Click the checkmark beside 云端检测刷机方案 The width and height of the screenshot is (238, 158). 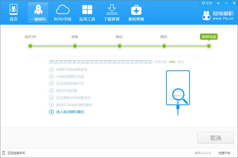51,76
